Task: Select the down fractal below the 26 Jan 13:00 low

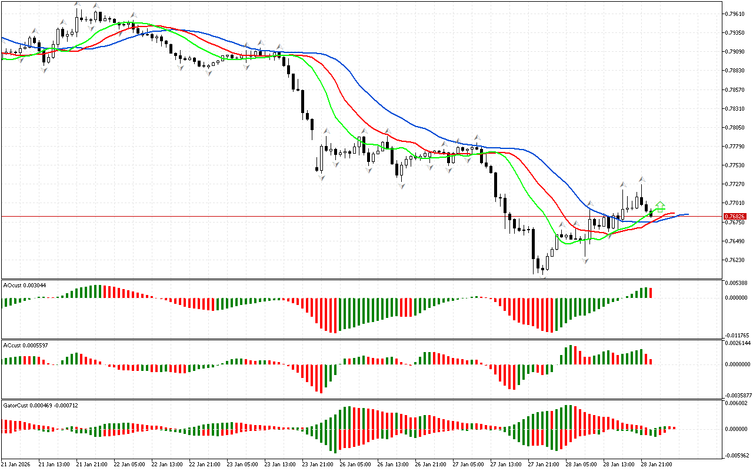Action: 401,185
